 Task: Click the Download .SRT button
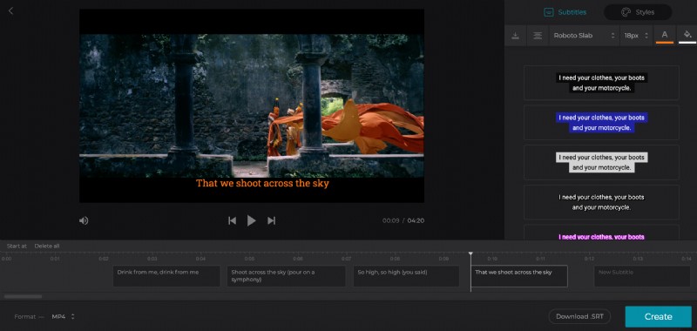(579, 316)
